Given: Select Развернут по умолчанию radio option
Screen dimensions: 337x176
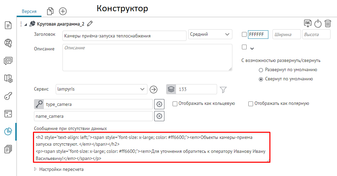Looking at the screenshot, I should pos(261,70).
